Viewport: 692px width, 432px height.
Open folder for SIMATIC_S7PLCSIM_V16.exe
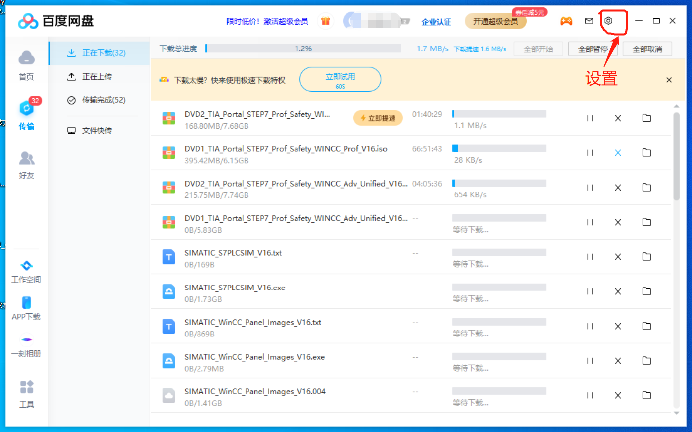(646, 291)
